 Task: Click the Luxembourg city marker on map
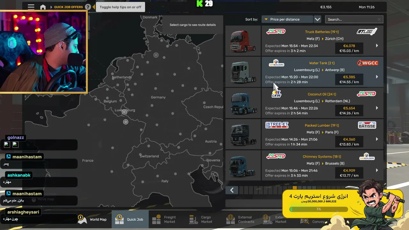[x=124, y=112]
